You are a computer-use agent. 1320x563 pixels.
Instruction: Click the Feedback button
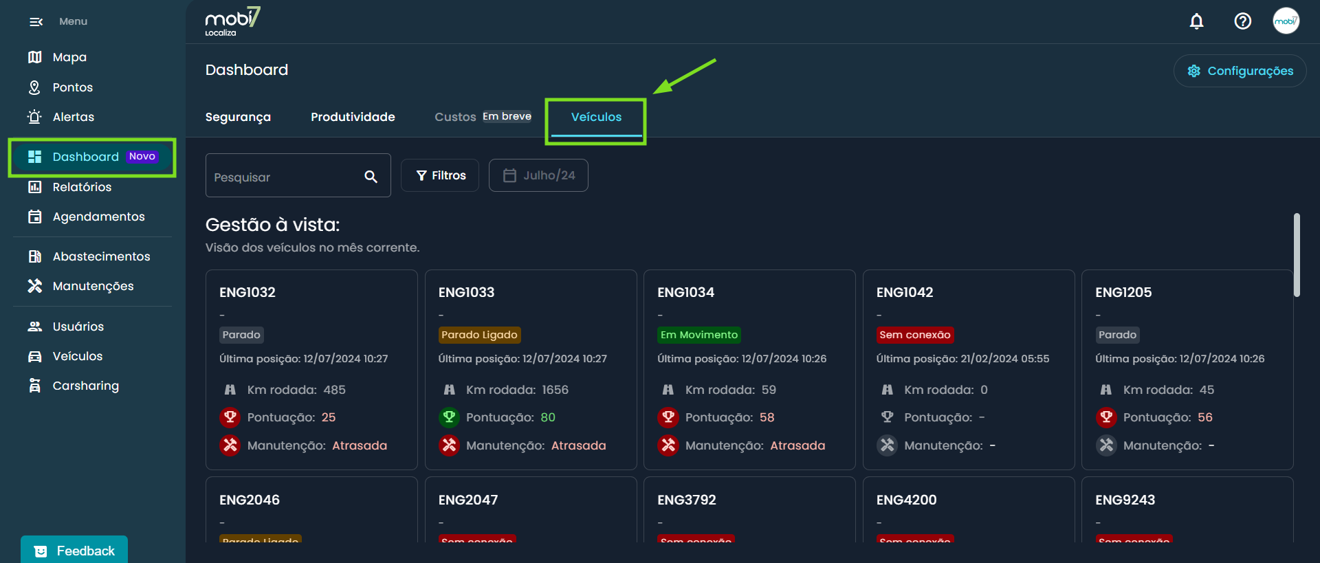[x=74, y=551]
